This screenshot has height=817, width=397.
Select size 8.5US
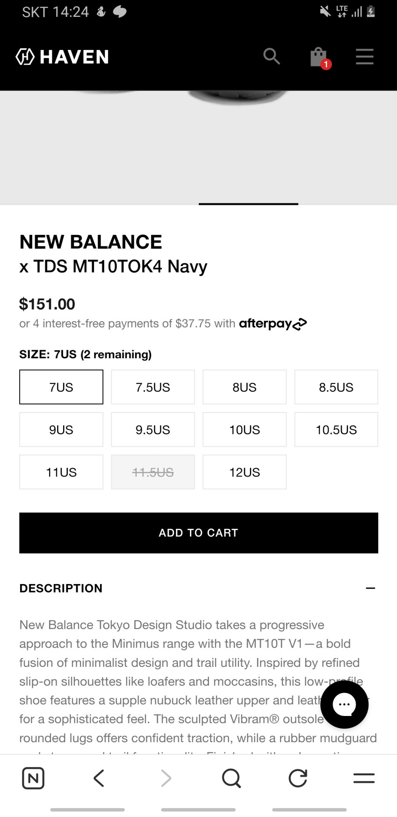pyautogui.click(x=336, y=387)
